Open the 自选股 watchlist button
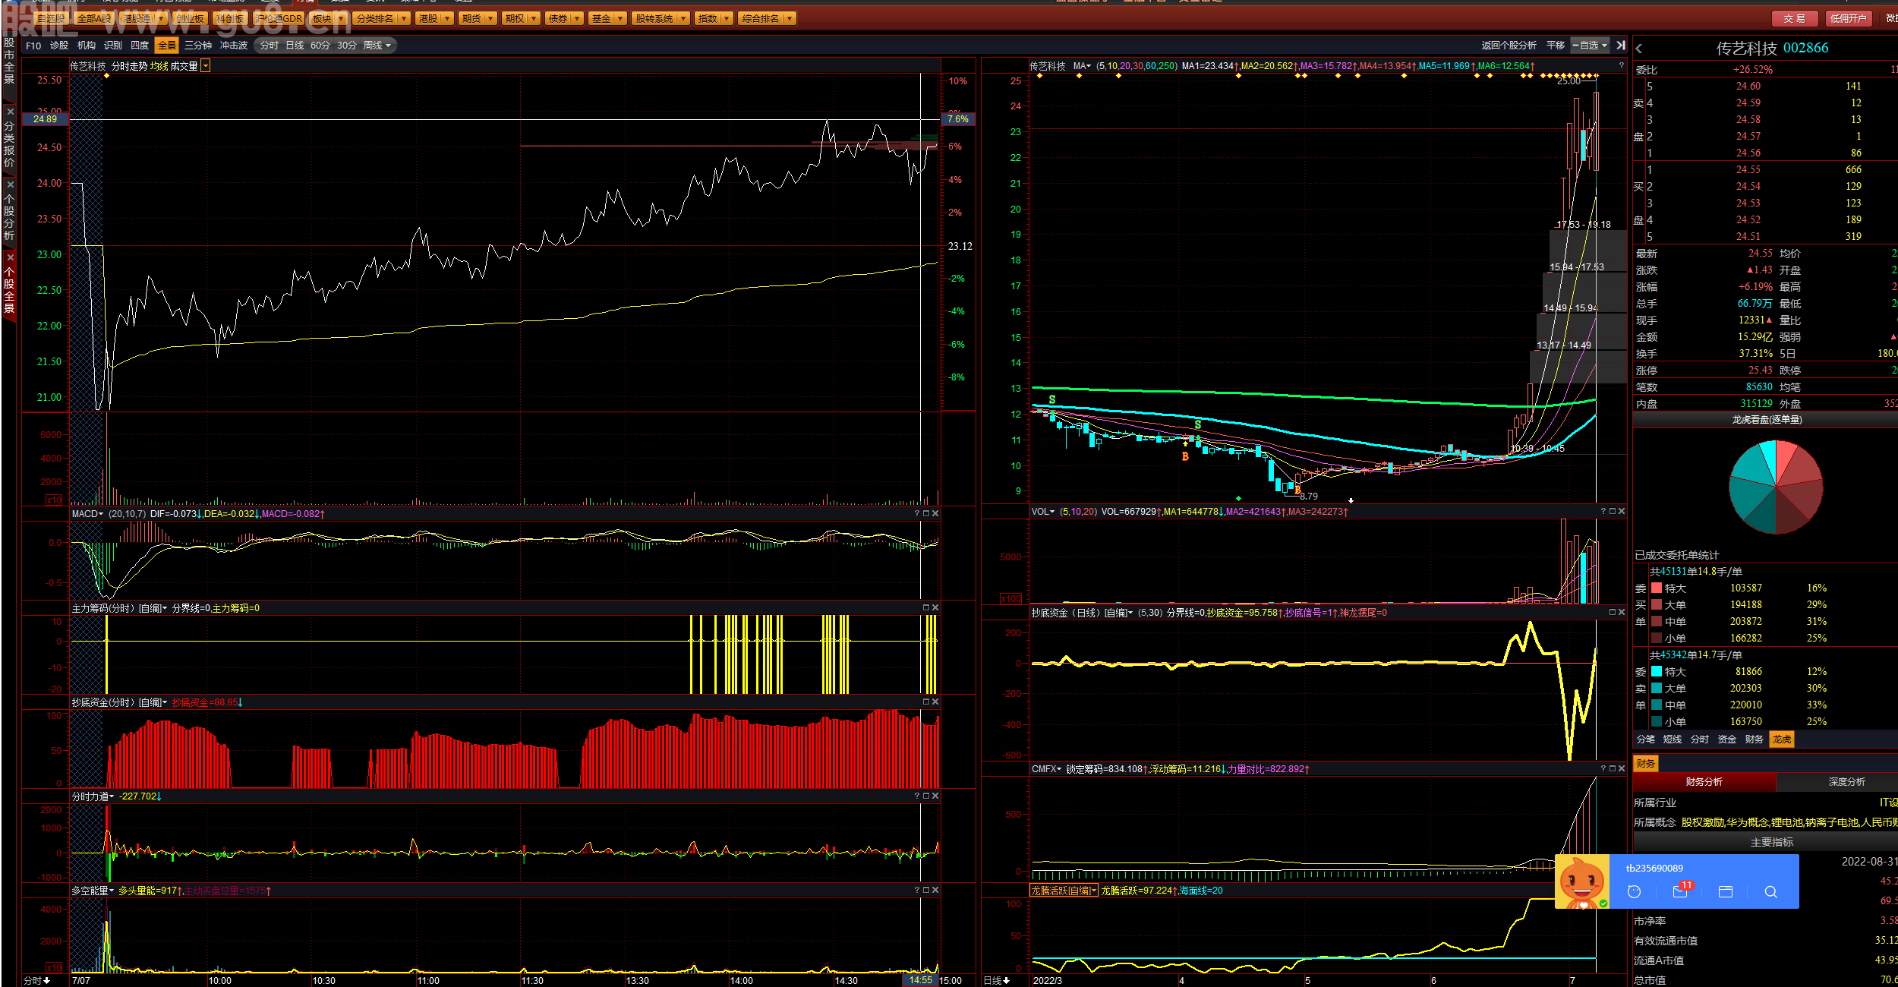Viewport: 1898px width, 987px height. [50, 18]
